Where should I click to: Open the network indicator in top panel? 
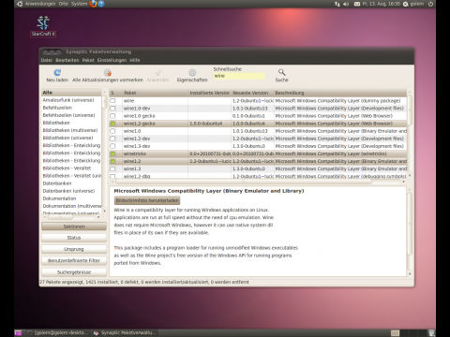[x=337, y=4]
